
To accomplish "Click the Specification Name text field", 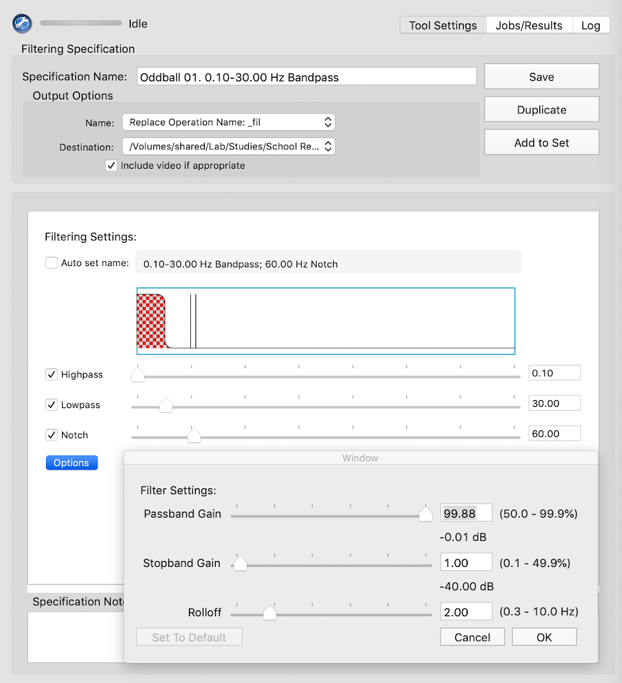I will point(306,77).
